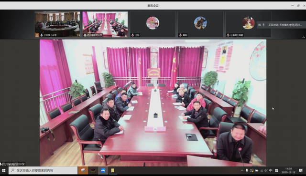
Task: Click the Windows taskbar search box
Action: pyautogui.click(x=43, y=171)
